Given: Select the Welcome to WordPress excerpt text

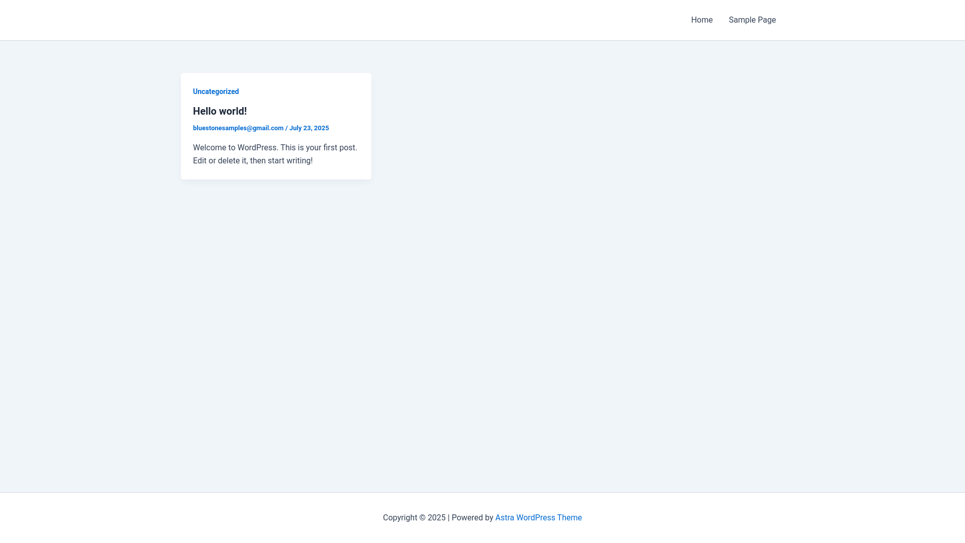Looking at the screenshot, I should pyautogui.click(x=275, y=154).
